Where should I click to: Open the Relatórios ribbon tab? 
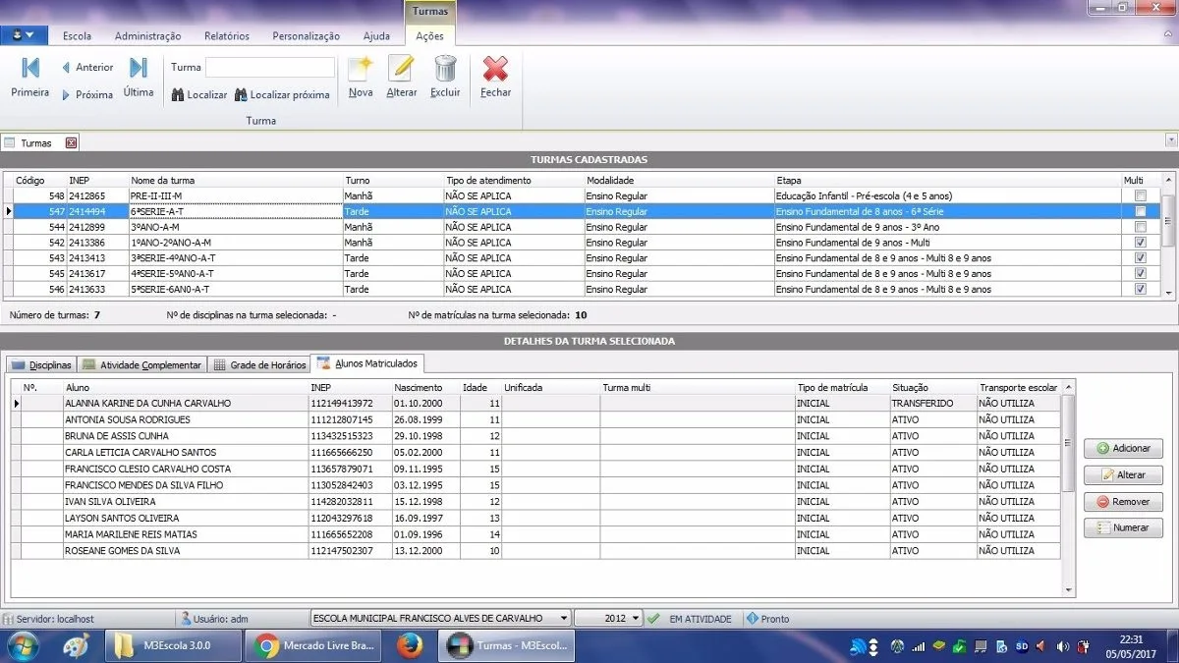(x=227, y=36)
